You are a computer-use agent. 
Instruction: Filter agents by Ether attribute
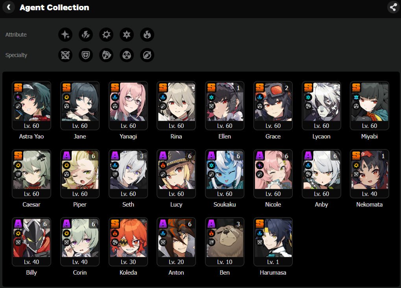click(x=65, y=35)
